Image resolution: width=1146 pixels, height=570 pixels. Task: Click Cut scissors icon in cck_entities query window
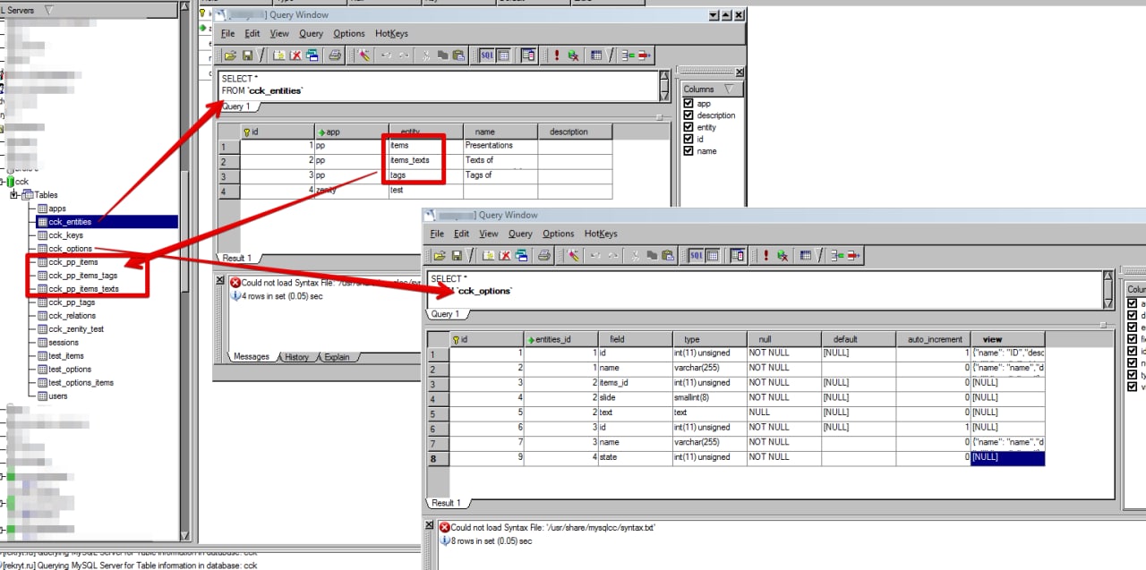click(x=427, y=55)
